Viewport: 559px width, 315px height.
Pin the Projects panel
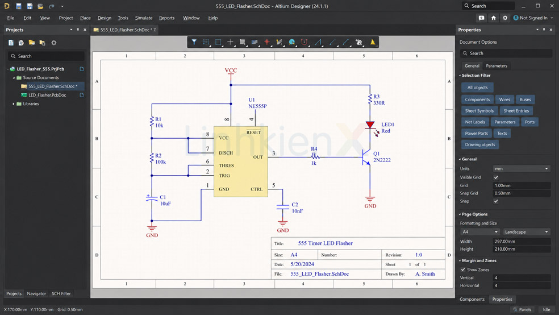click(78, 30)
